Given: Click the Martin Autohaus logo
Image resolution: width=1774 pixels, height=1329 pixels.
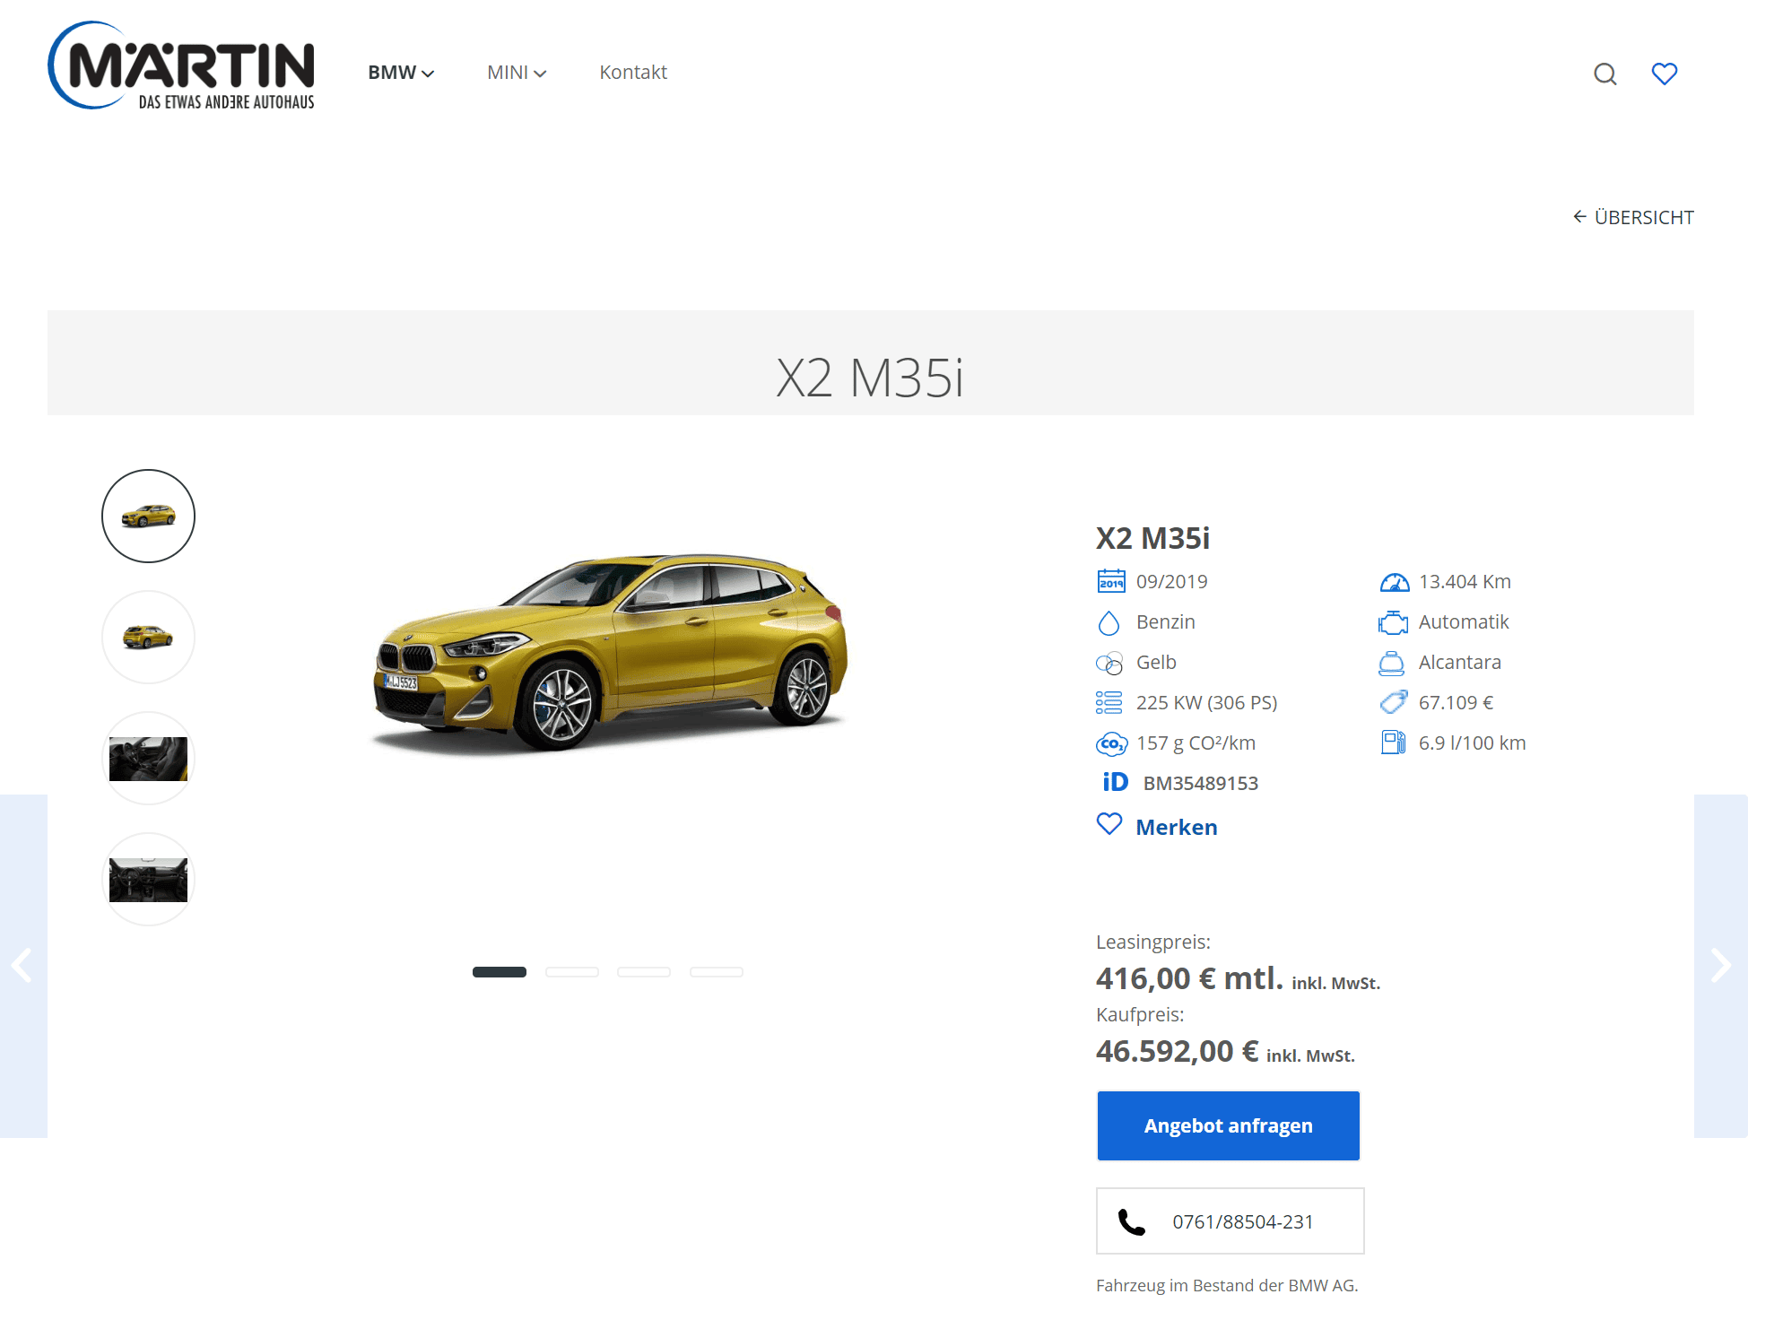Looking at the screenshot, I should pyautogui.click(x=181, y=65).
